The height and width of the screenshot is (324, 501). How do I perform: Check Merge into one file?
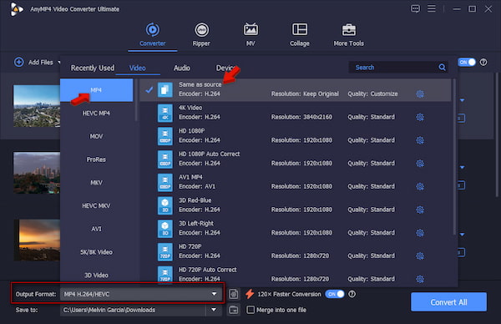point(250,310)
